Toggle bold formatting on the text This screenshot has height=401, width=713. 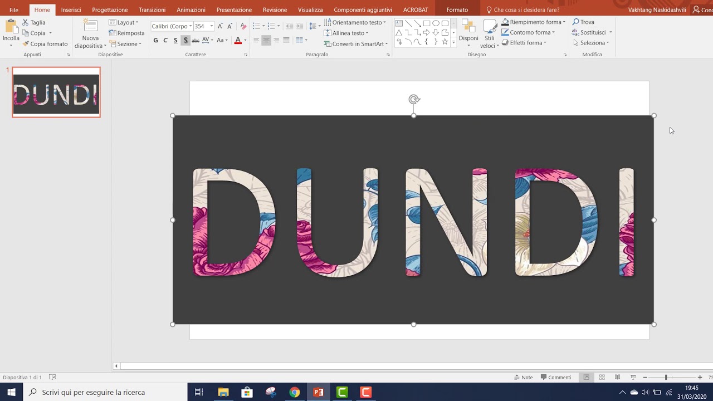156,40
